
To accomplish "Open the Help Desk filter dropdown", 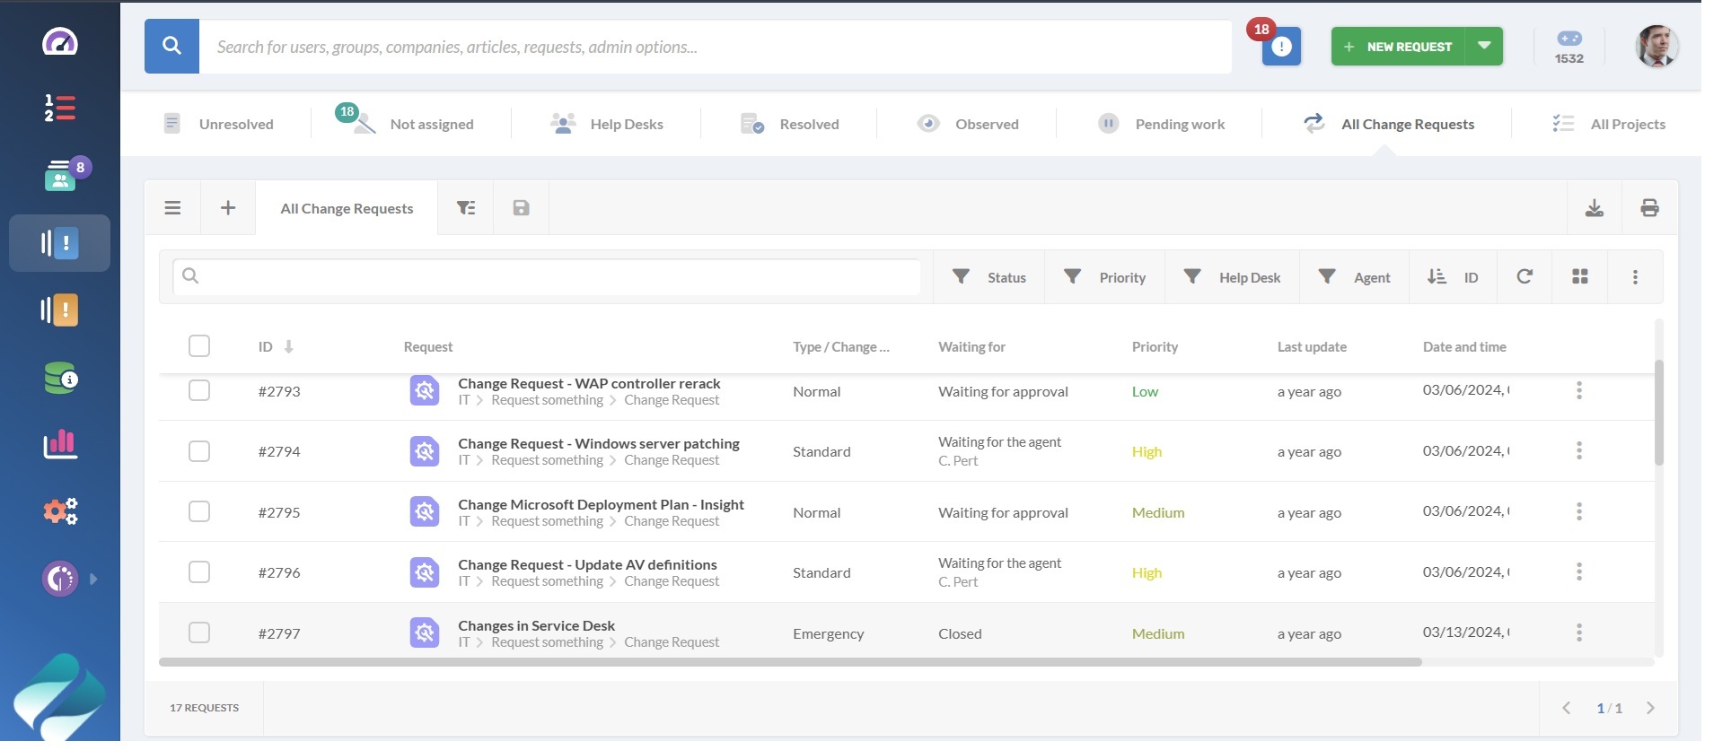I will (x=1233, y=277).
